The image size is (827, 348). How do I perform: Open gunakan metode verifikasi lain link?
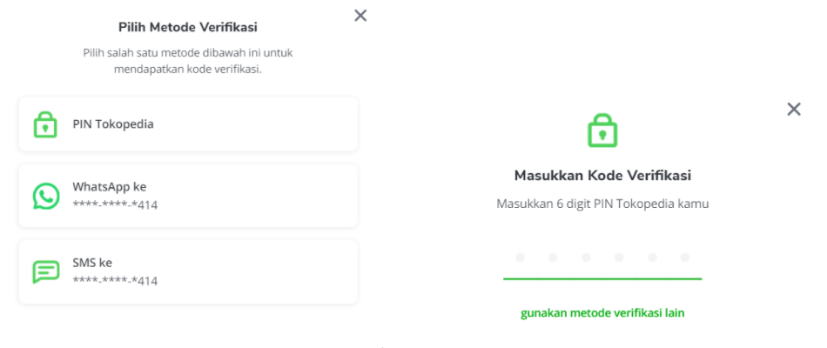click(602, 312)
